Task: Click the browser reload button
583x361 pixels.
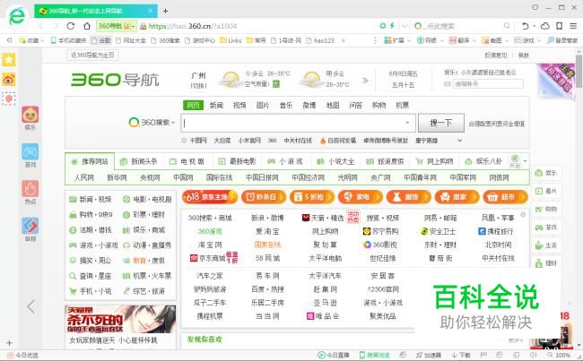Action: coord(71,26)
